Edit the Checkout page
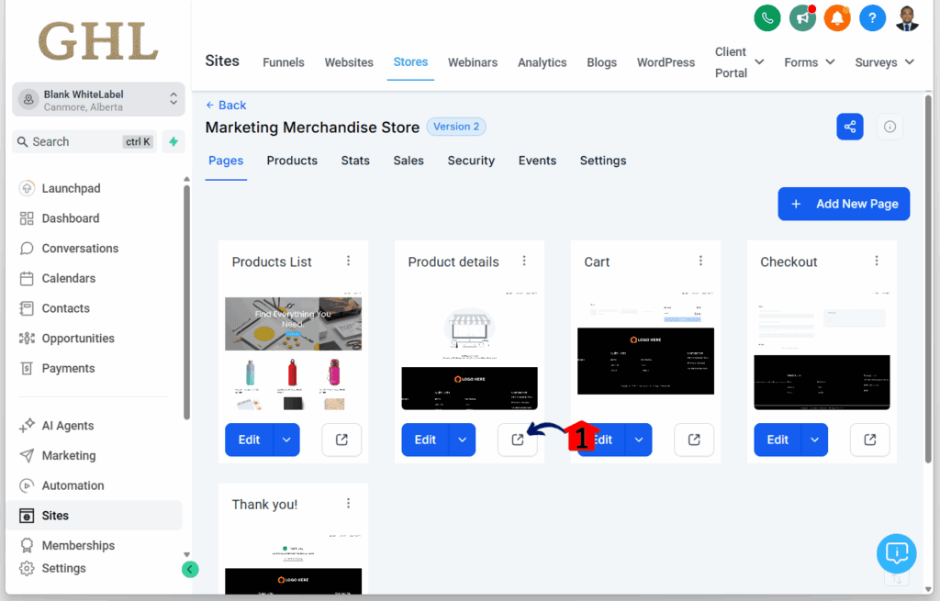The image size is (940, 601). point(778,440)
